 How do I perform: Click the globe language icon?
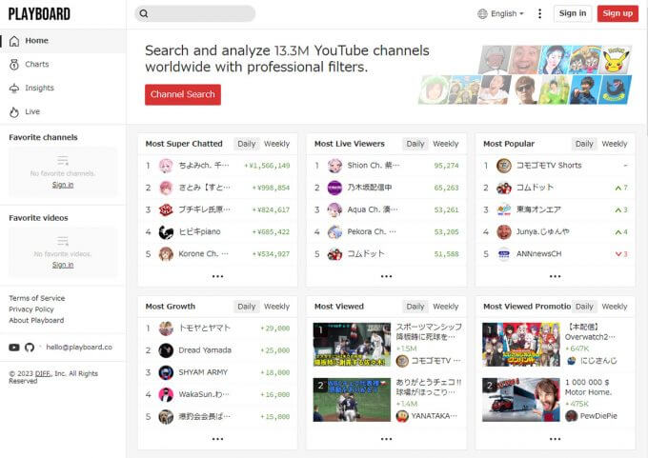(482, 13)
